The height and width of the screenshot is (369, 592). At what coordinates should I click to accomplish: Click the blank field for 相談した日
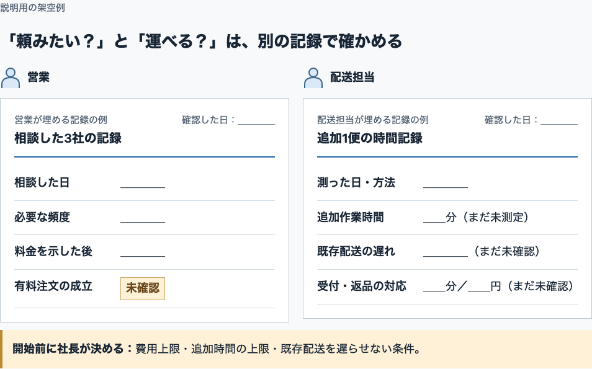click(x=143, y=183)
